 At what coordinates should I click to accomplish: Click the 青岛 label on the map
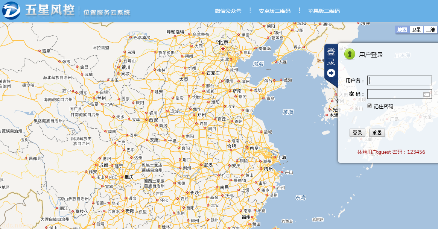(270, 98)
